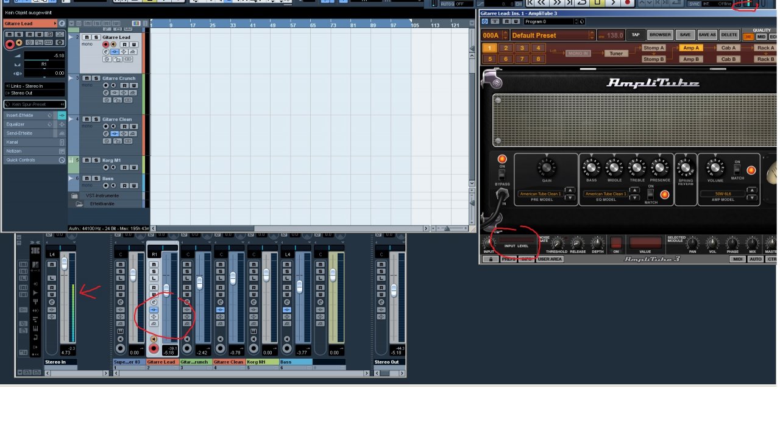Select input routing Links - Stereo In
This screenshot has width=780, height=422.
point(35,86)
